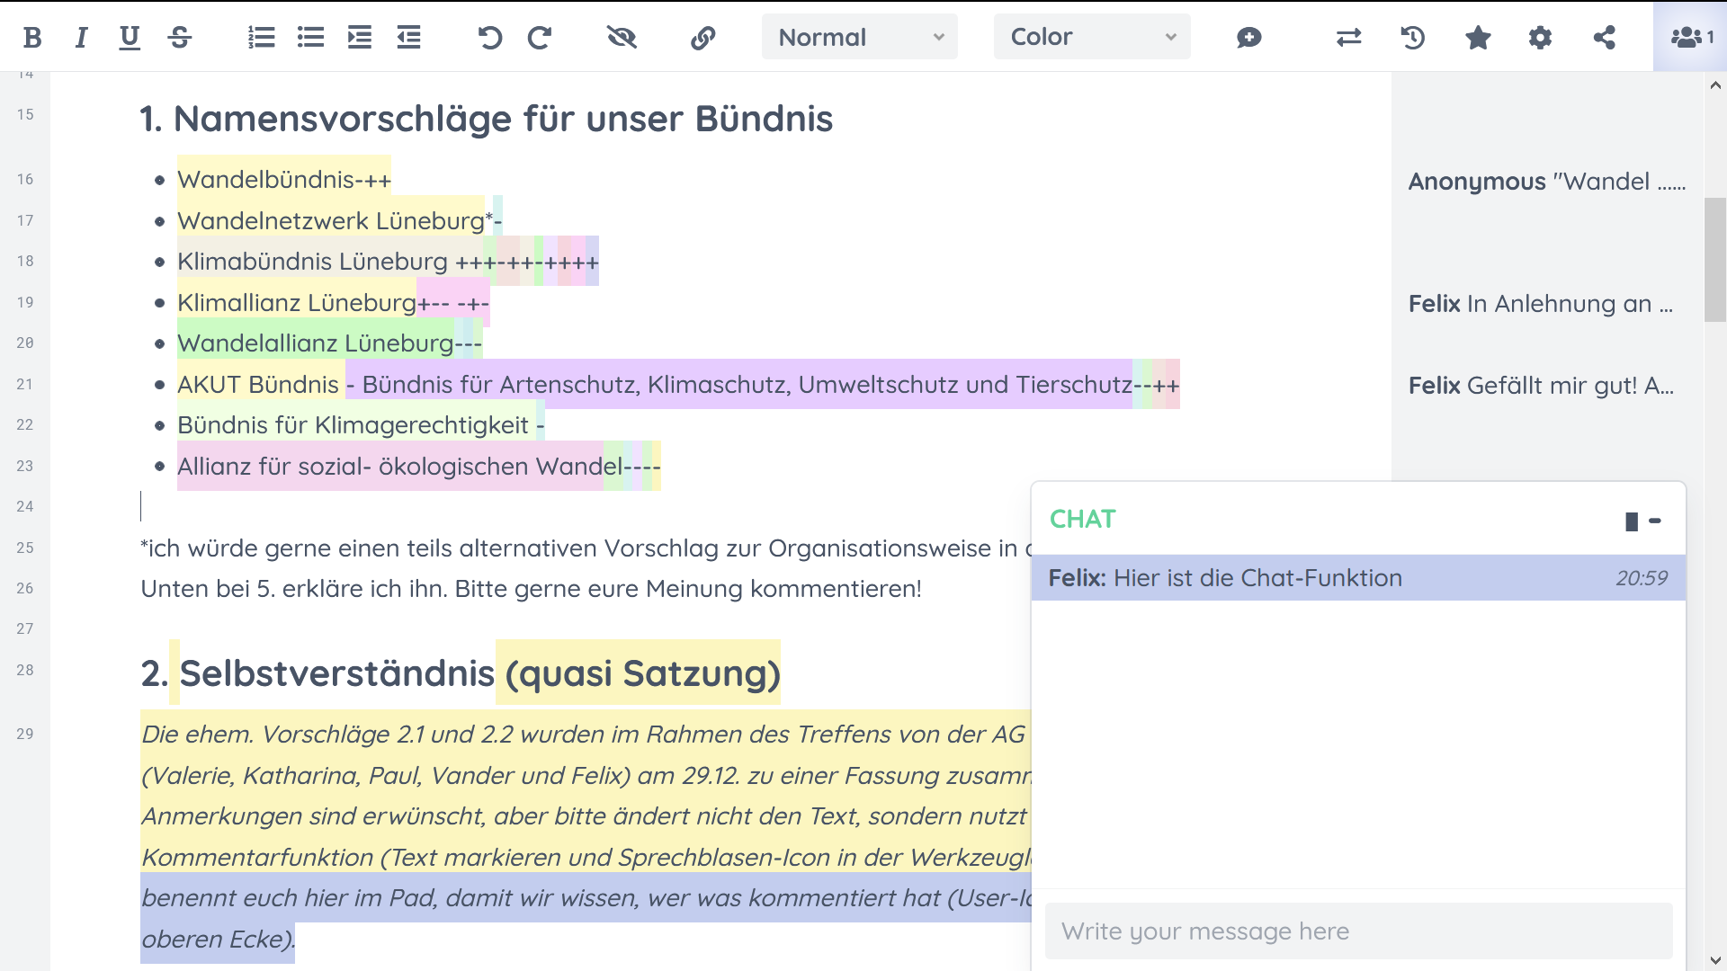The height and width of the screenshot is (971, 1727).
Task: Click the vertical scrollbar thumb
Action: pos(1714,259)
